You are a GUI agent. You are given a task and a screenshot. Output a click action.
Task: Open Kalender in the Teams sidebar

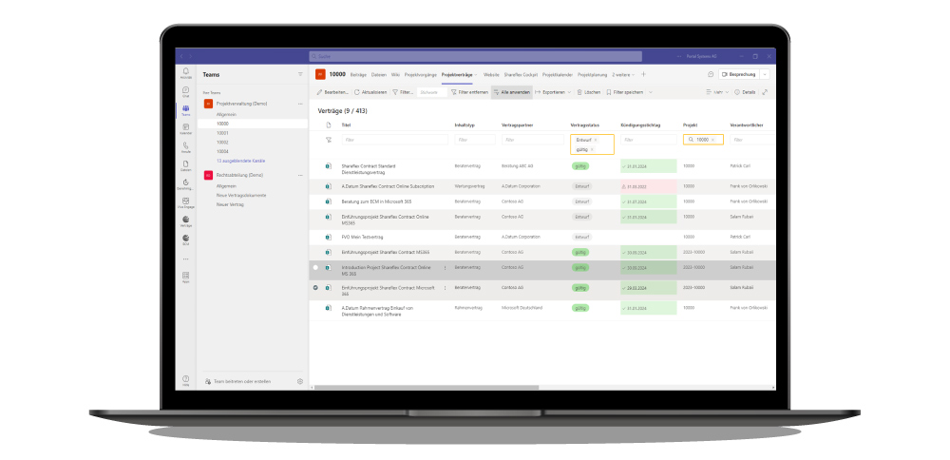(185, 129)
